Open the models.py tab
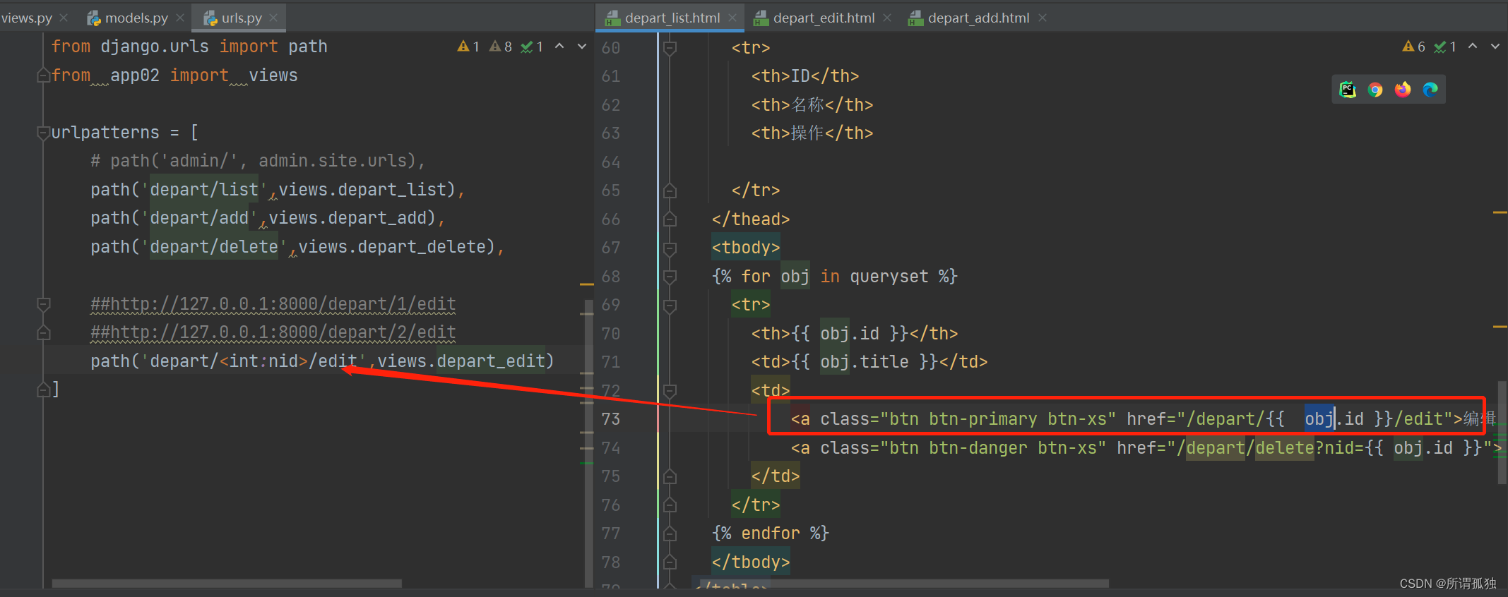The image size is (1508, 597). [x=136, y=18]
